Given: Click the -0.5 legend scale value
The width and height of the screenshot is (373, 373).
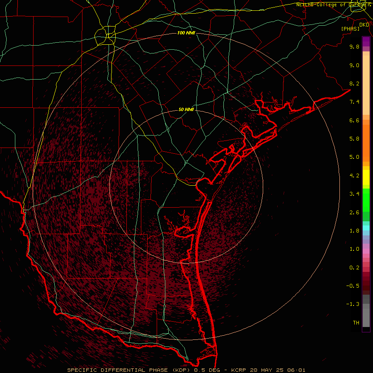Looking at the screenshot, I should [x=353, y=286].
